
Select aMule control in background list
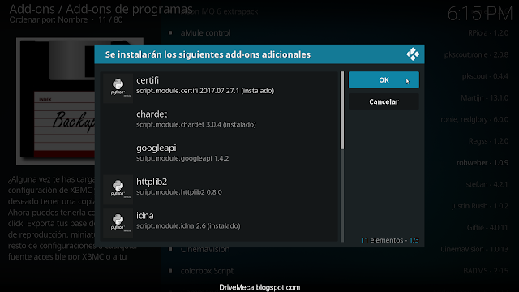[205, 32]
